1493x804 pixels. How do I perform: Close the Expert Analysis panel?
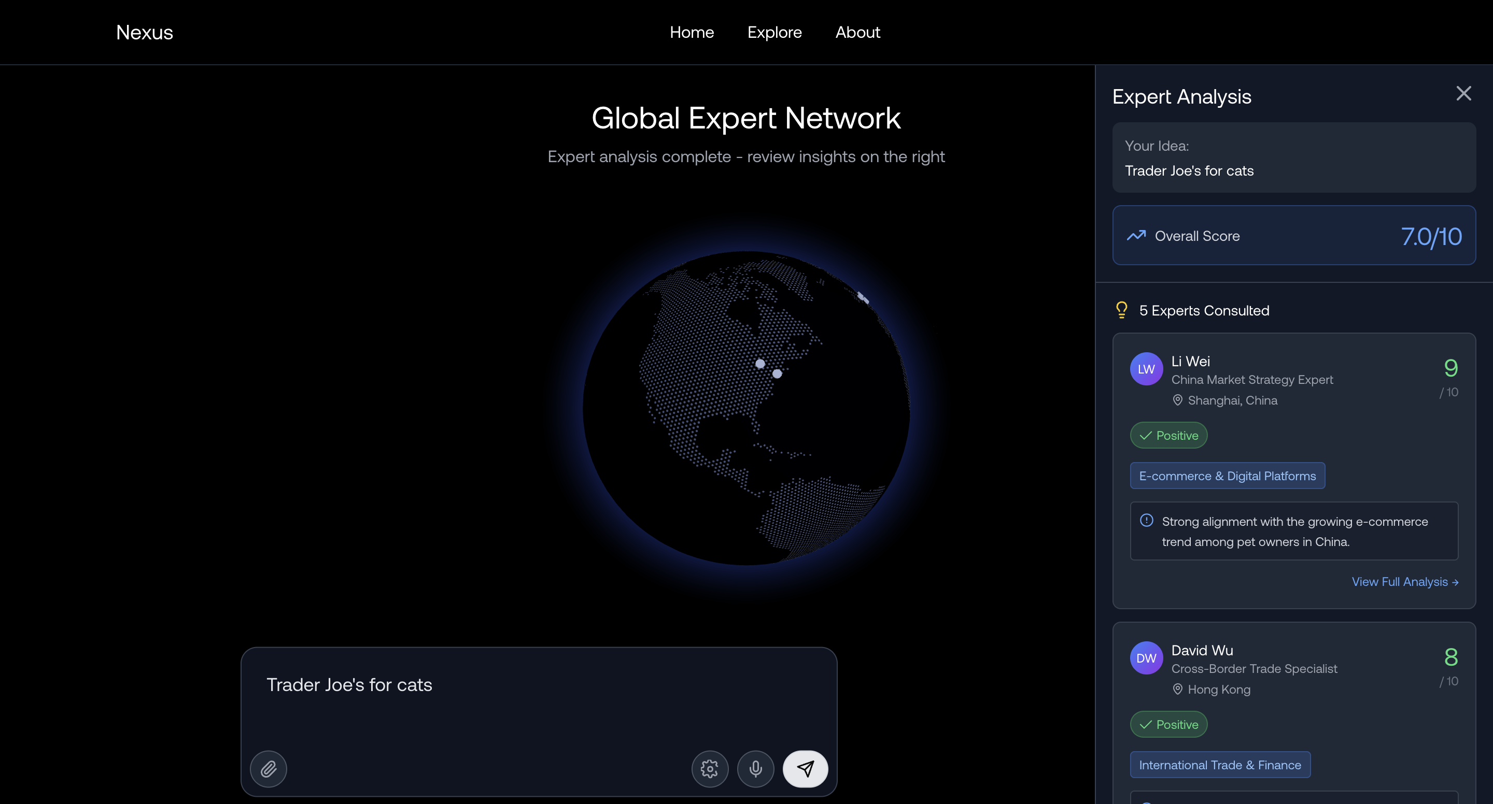coord(1463,93)
